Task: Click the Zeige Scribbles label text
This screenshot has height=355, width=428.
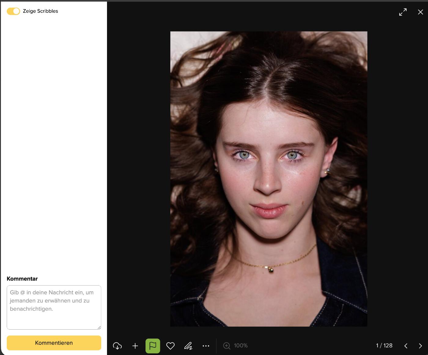Action: click(x=40, y=11)
